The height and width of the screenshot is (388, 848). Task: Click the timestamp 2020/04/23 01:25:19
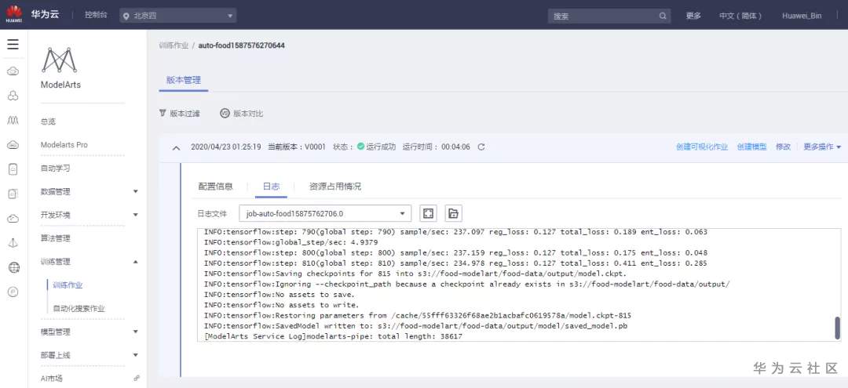click(226, 147)
